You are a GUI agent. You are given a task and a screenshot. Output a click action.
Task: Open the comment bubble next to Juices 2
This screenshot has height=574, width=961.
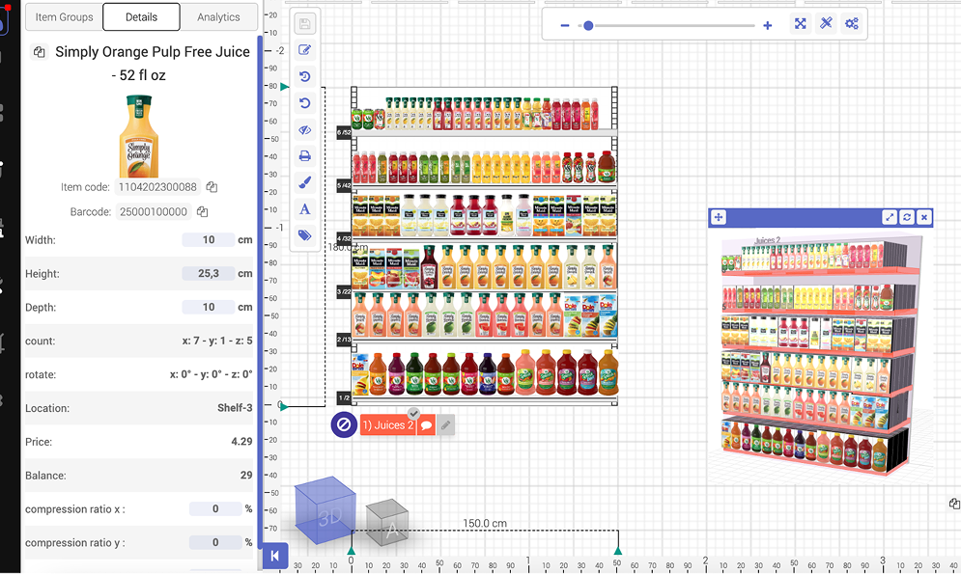[x=427, y=424]
